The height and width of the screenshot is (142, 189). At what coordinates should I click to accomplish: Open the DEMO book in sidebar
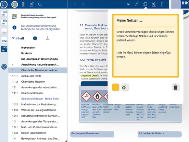[4, 31]
